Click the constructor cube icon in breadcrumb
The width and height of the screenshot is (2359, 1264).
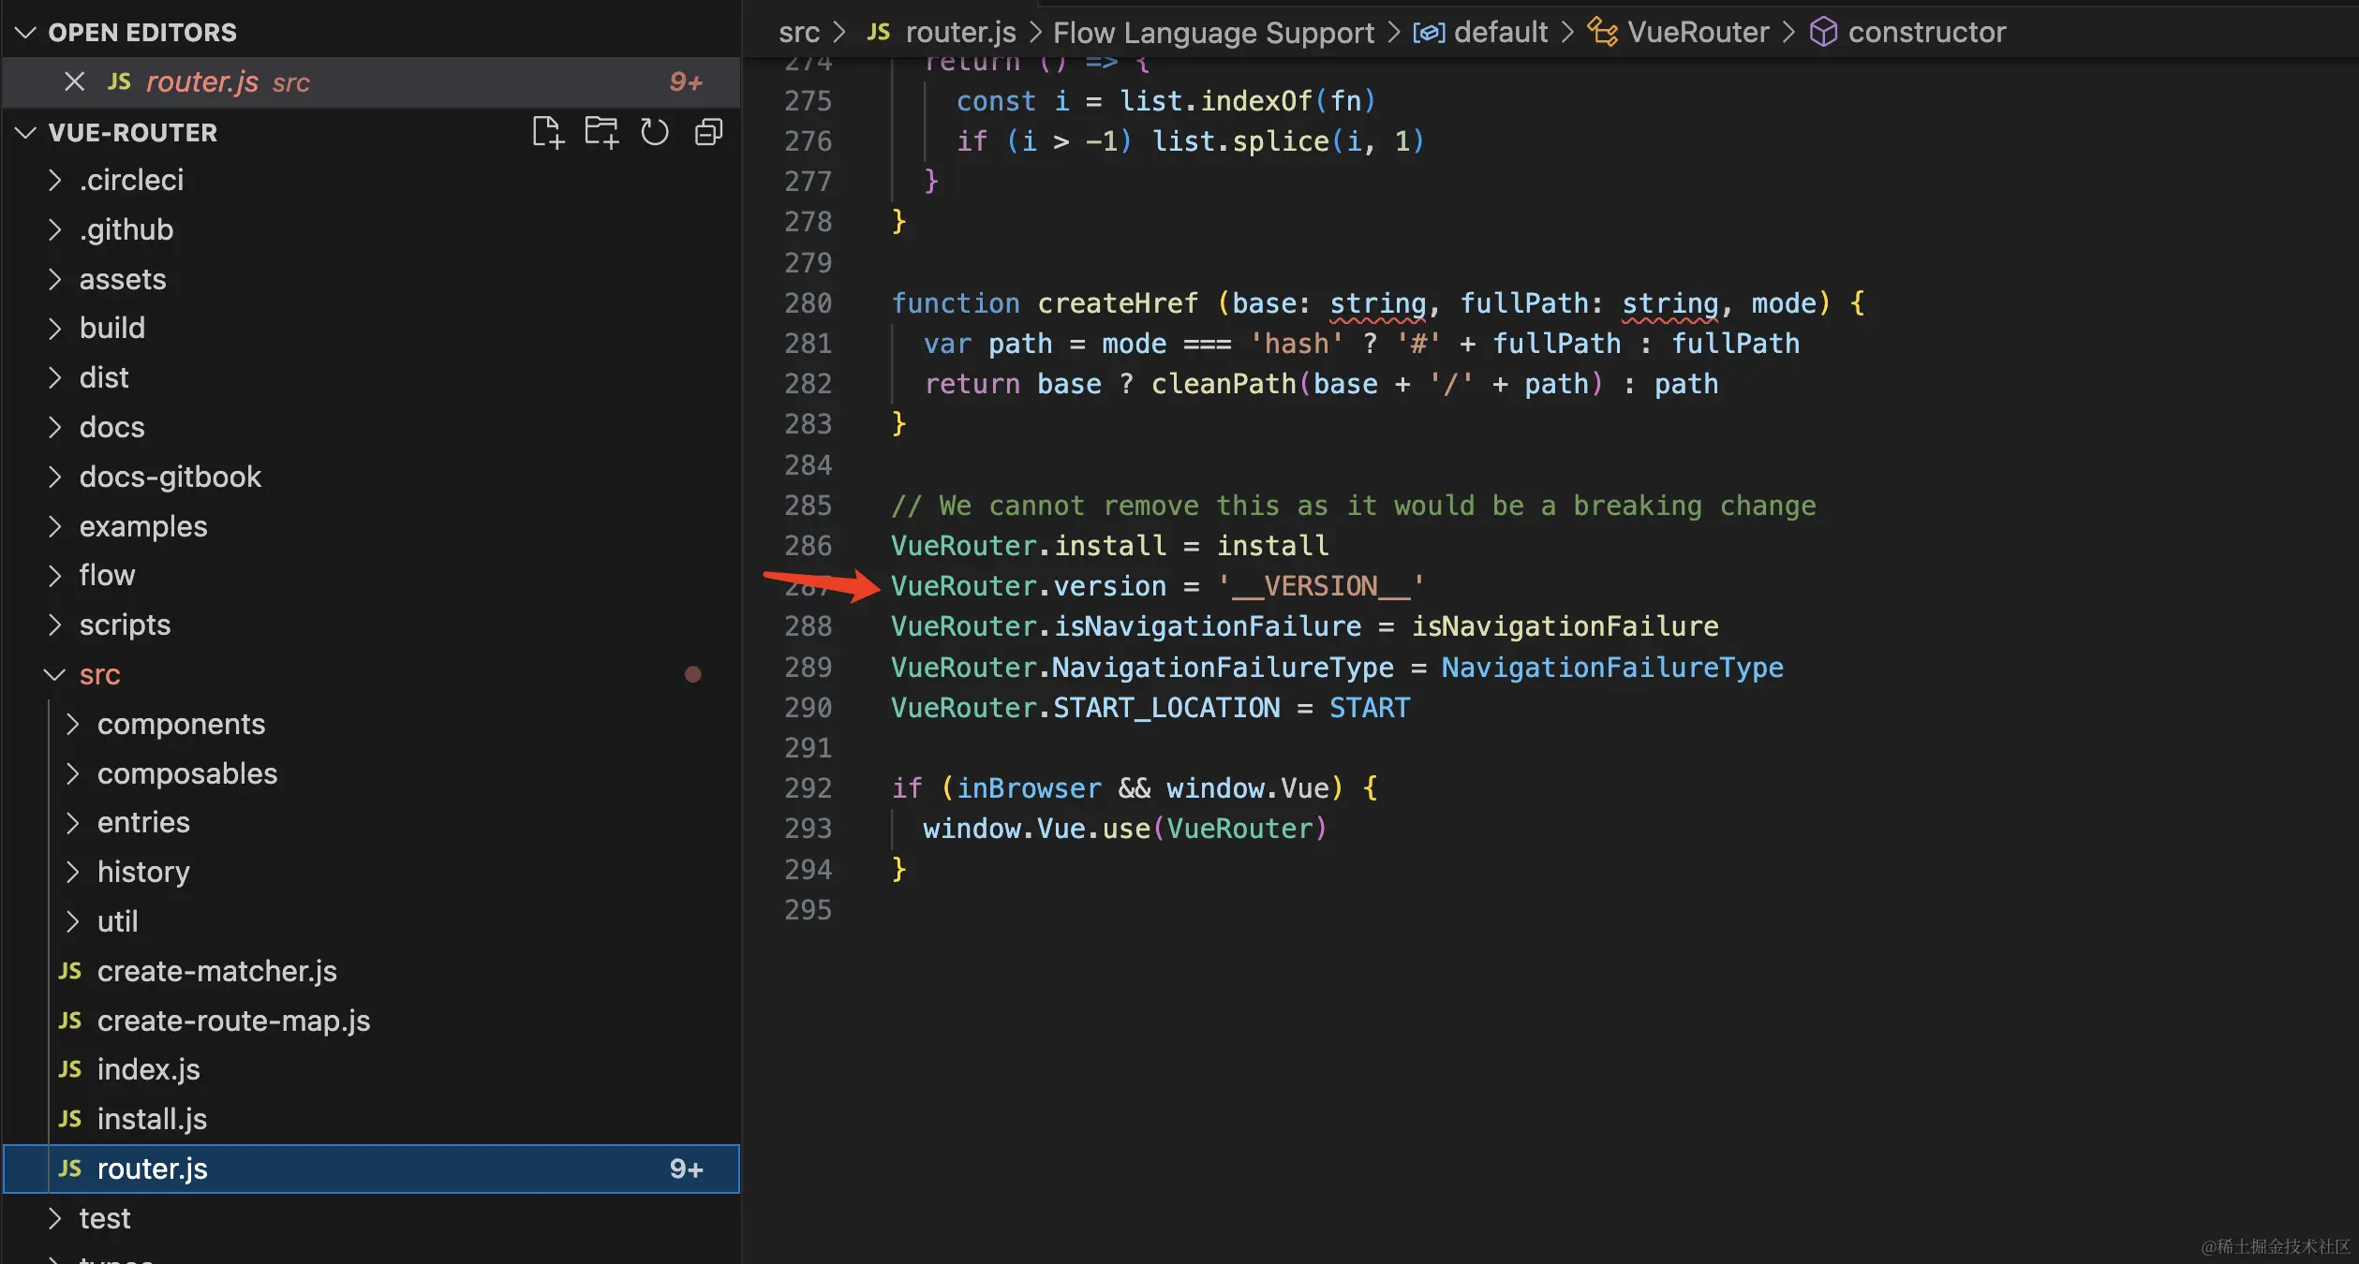tap(1822, 32)
